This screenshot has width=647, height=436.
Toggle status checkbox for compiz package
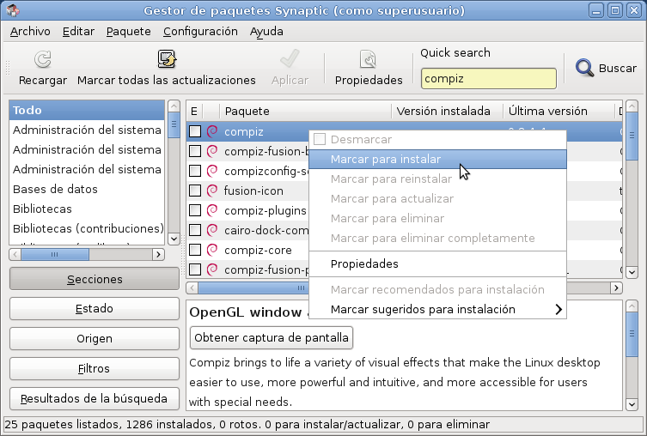(x=195, y=131)
